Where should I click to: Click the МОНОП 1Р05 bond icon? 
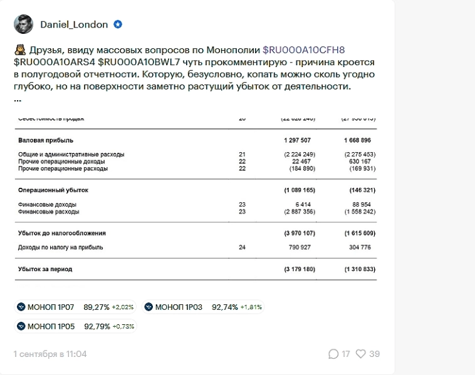21,326
